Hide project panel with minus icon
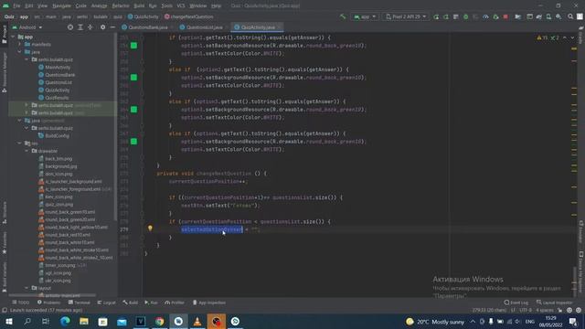 point(112,27)
